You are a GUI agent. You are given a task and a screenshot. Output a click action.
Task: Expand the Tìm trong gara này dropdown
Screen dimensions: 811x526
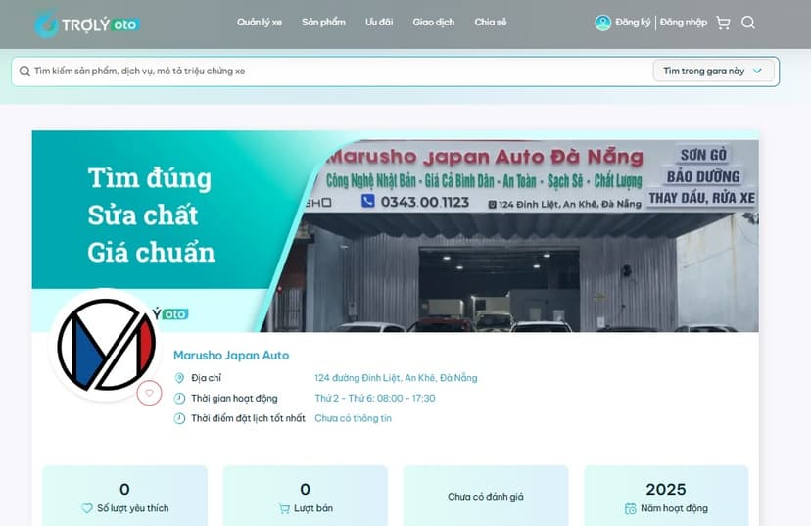[x=713, y=71]
